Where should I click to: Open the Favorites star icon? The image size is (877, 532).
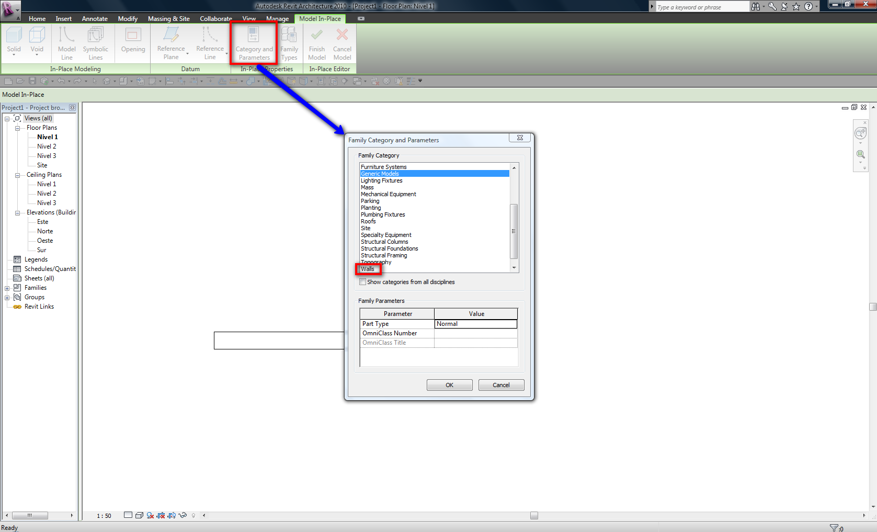click(x=796, y=6)
